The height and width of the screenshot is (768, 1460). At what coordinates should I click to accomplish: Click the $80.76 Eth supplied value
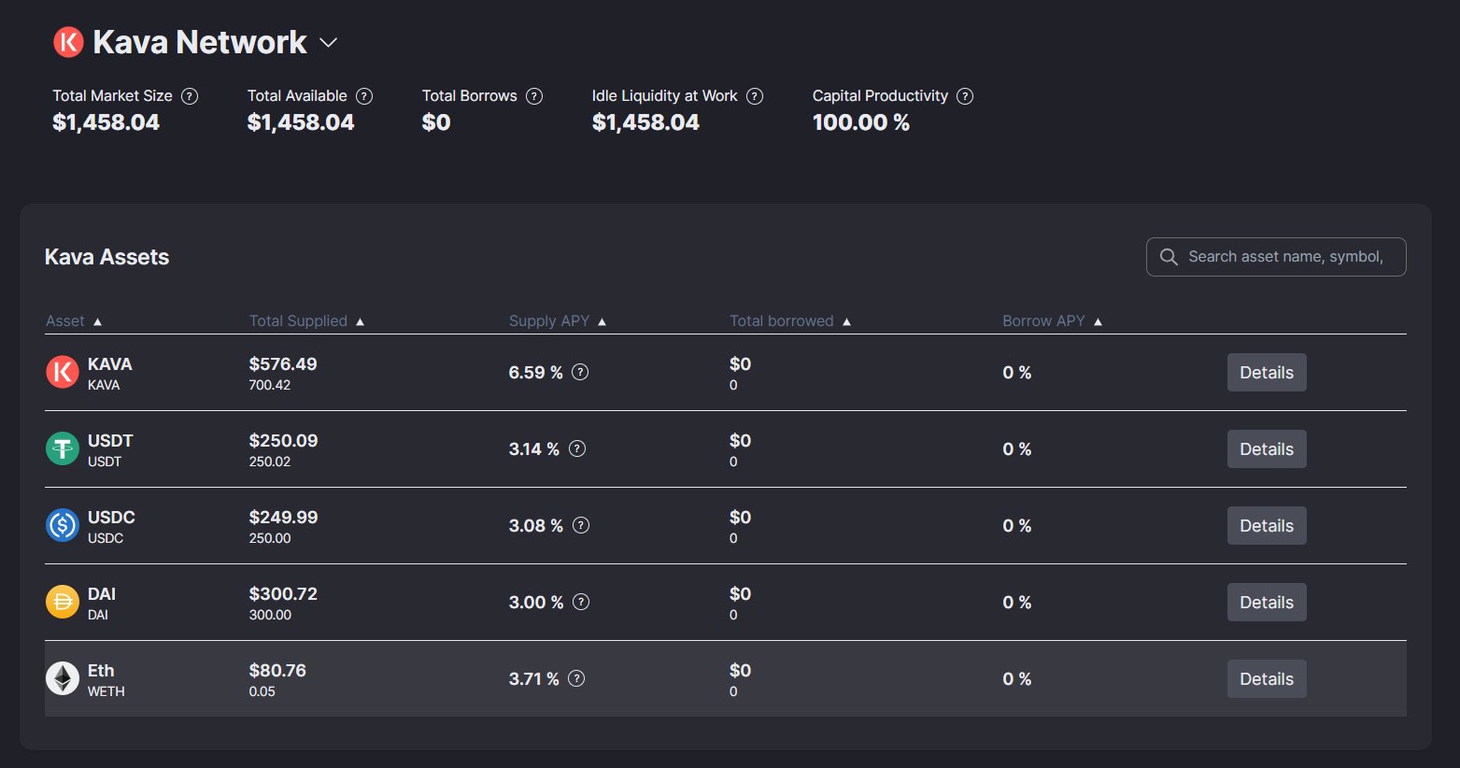tap(277, 670)
